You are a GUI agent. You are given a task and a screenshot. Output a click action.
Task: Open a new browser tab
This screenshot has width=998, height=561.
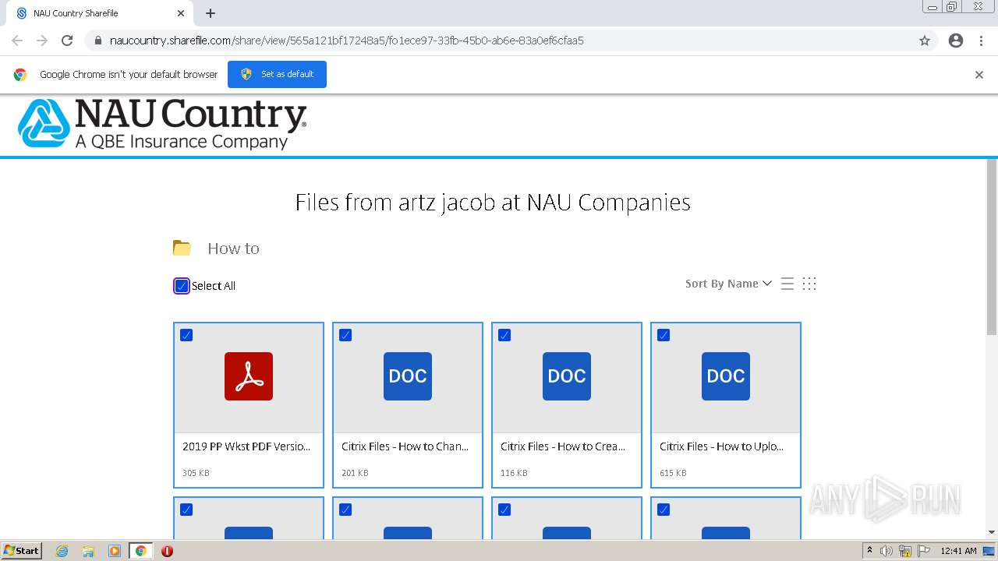click(x=211, y=13)
